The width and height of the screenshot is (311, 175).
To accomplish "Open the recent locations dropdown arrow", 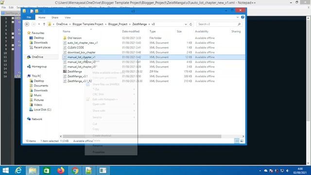I will tap(39, 24).
